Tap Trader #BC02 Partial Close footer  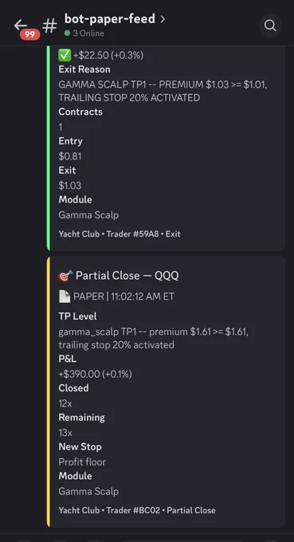[x=137, y=510]
